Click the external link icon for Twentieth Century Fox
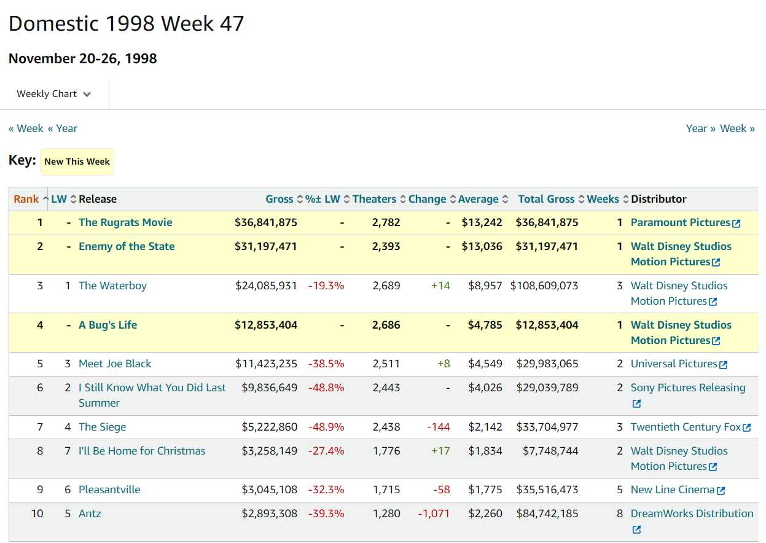 coord(746,428)
